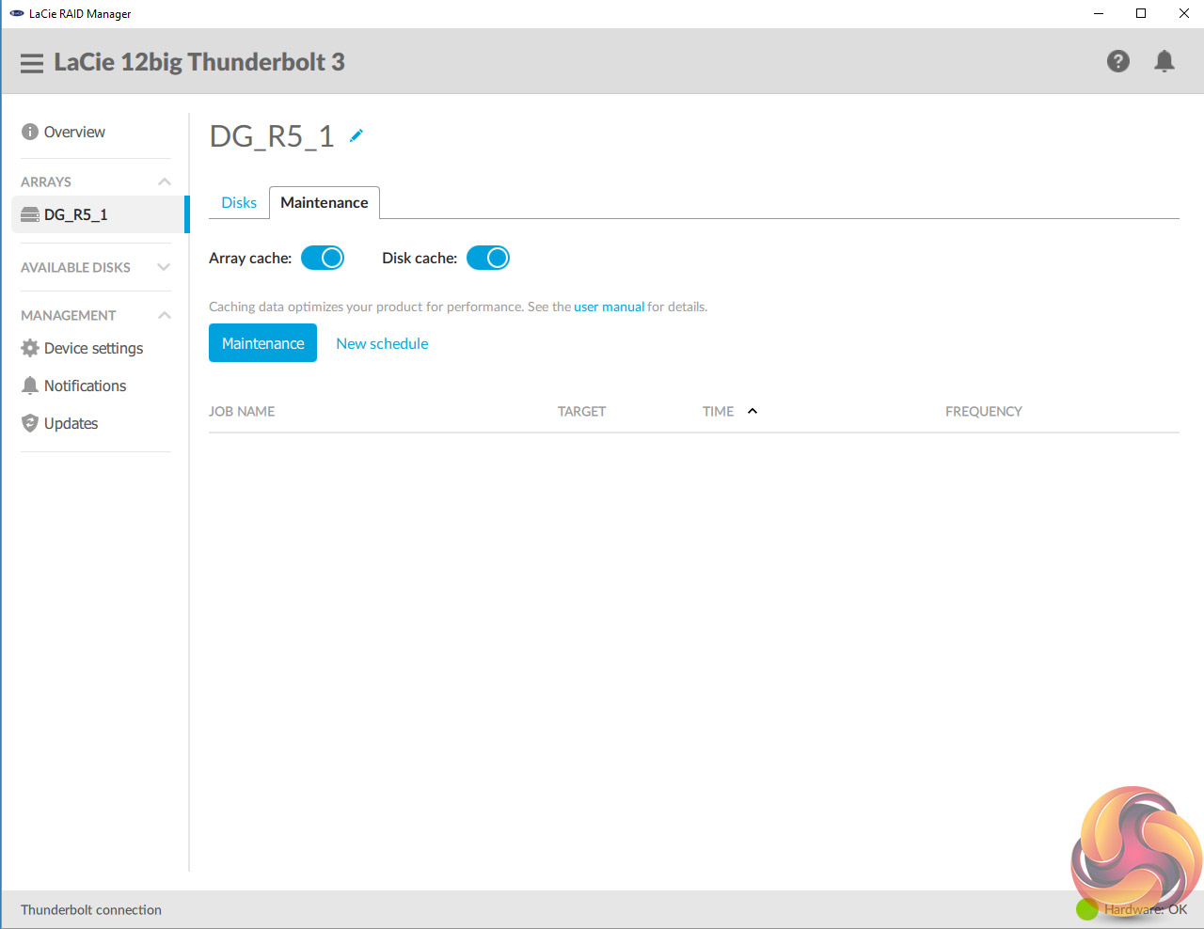This screenshot has width=1204, height=929.
Task: Open the Updates page
Action: click(x=71, y=423)
